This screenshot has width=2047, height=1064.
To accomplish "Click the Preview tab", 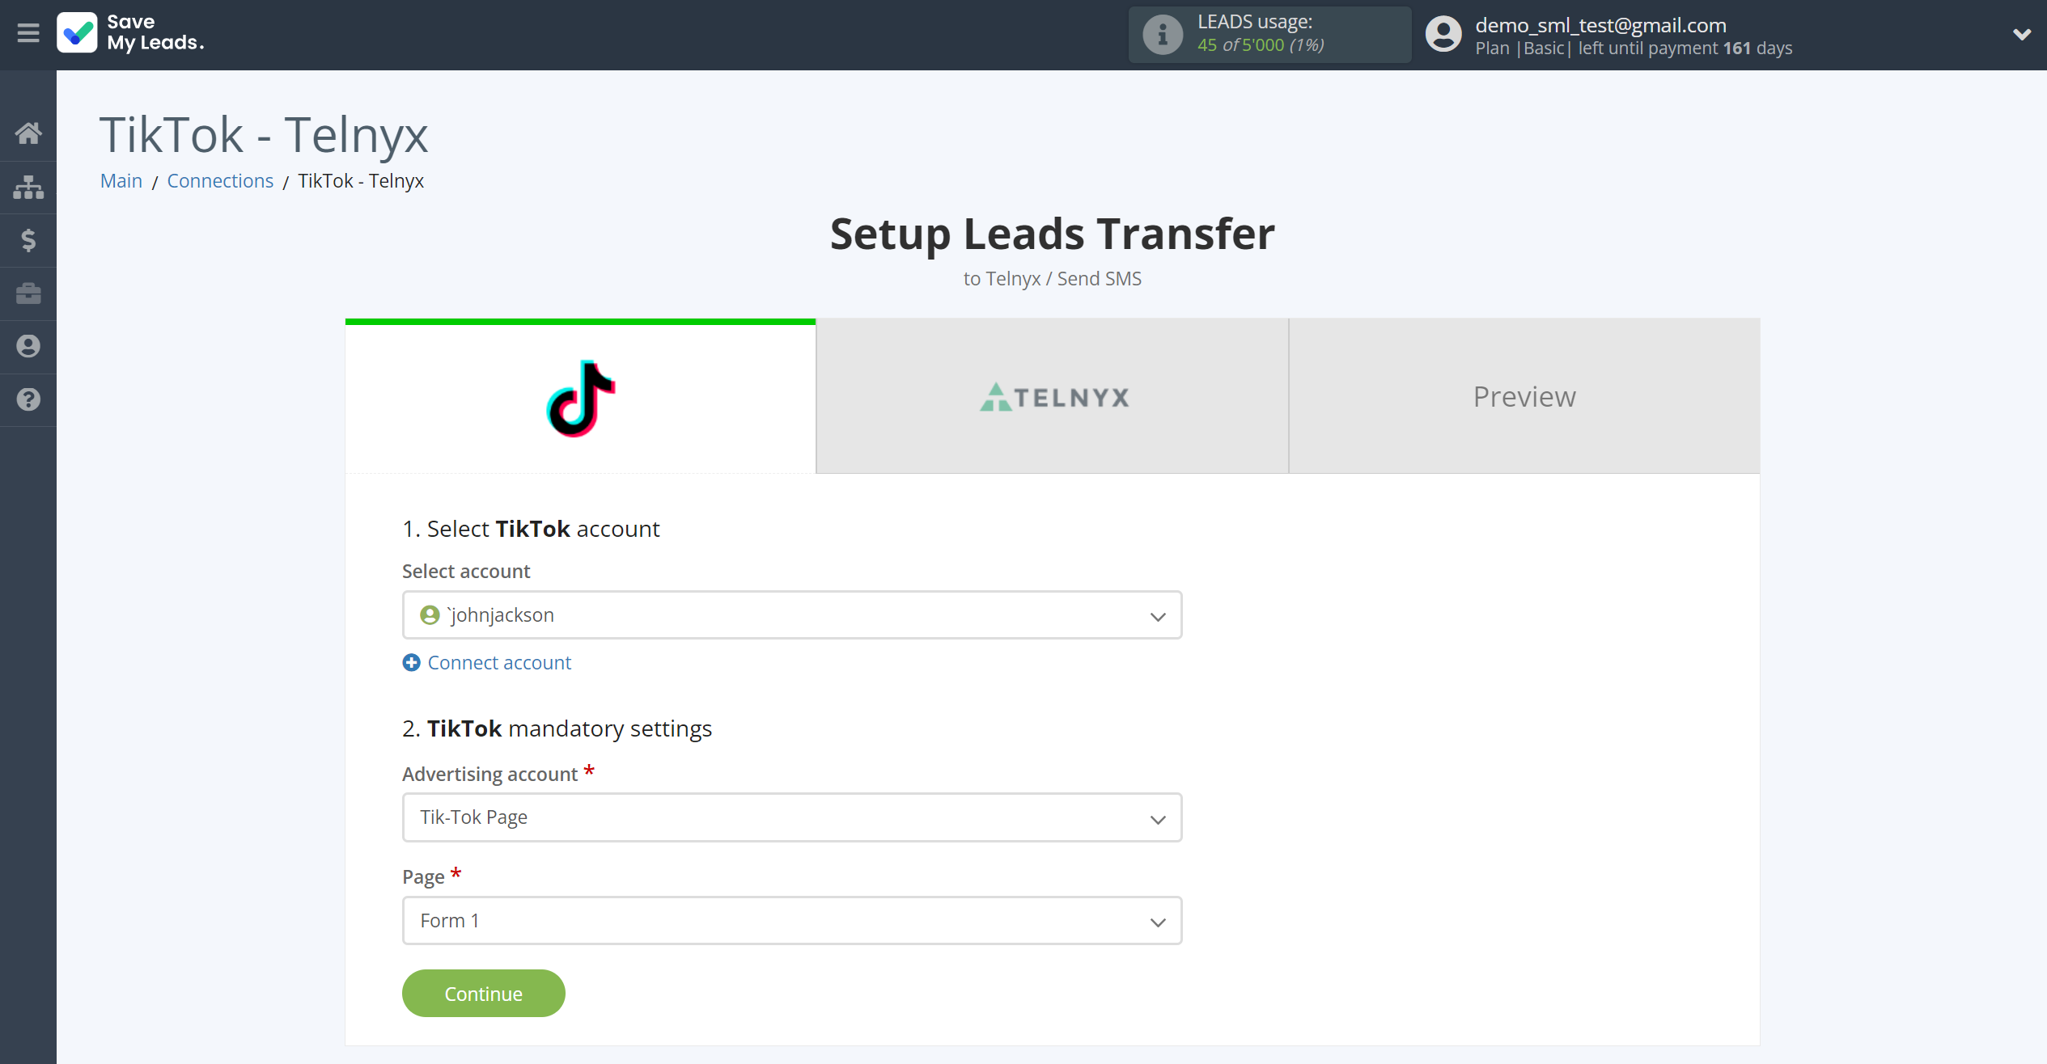I will pos(1524,397).
